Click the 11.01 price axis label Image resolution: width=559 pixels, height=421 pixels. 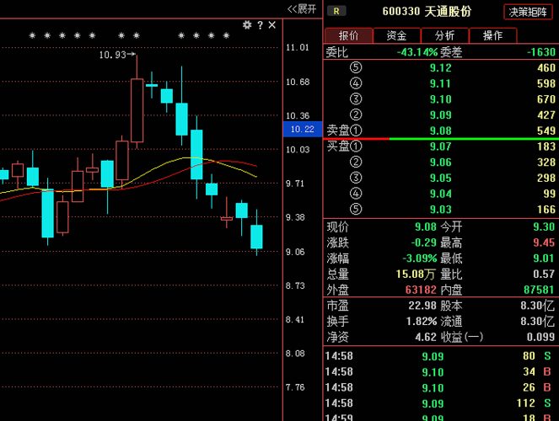pyautogui.click(x=298, y=47)
